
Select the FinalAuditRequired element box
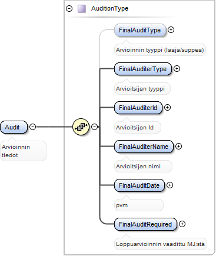tap(145, 224)
